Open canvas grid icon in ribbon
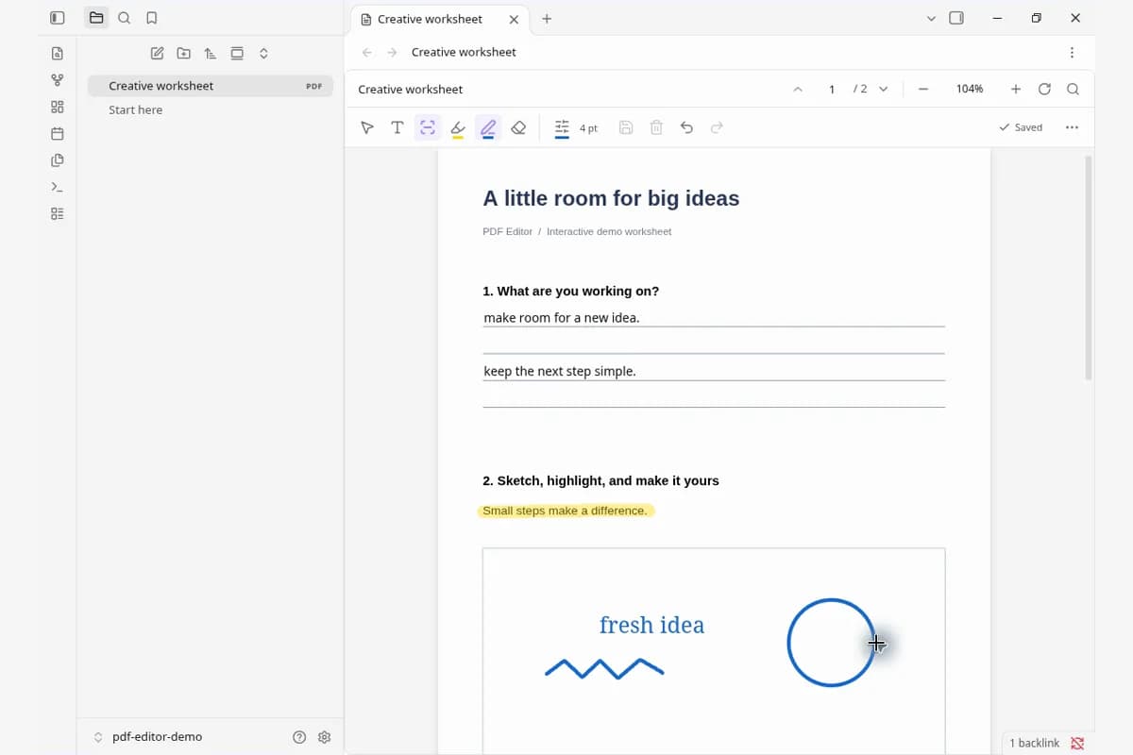The width and height of the screenshot is (1133, 755). pos(58,107)
